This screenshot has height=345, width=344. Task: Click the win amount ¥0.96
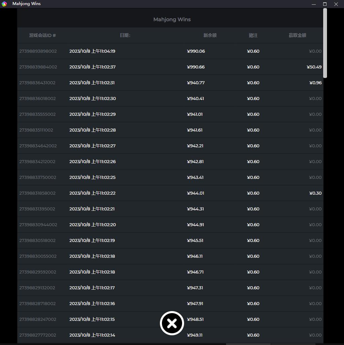[x=315, y=83]
